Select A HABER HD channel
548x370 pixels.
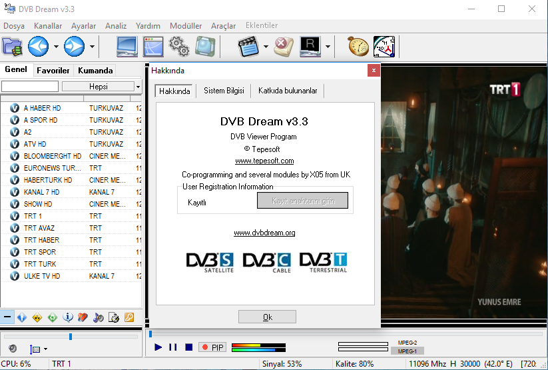click(x=71, y=108)
